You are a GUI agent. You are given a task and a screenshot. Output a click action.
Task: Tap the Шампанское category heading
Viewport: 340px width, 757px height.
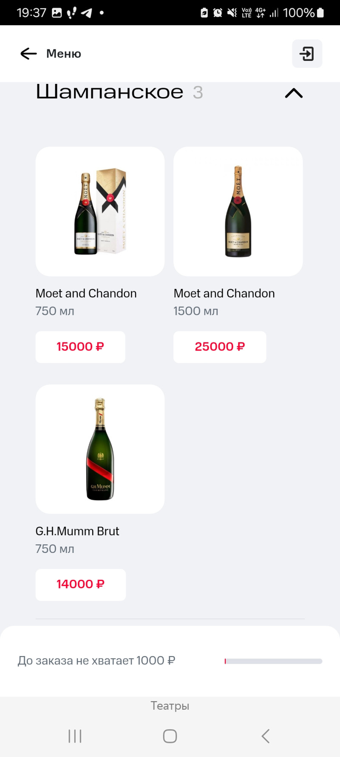(110, 92)
